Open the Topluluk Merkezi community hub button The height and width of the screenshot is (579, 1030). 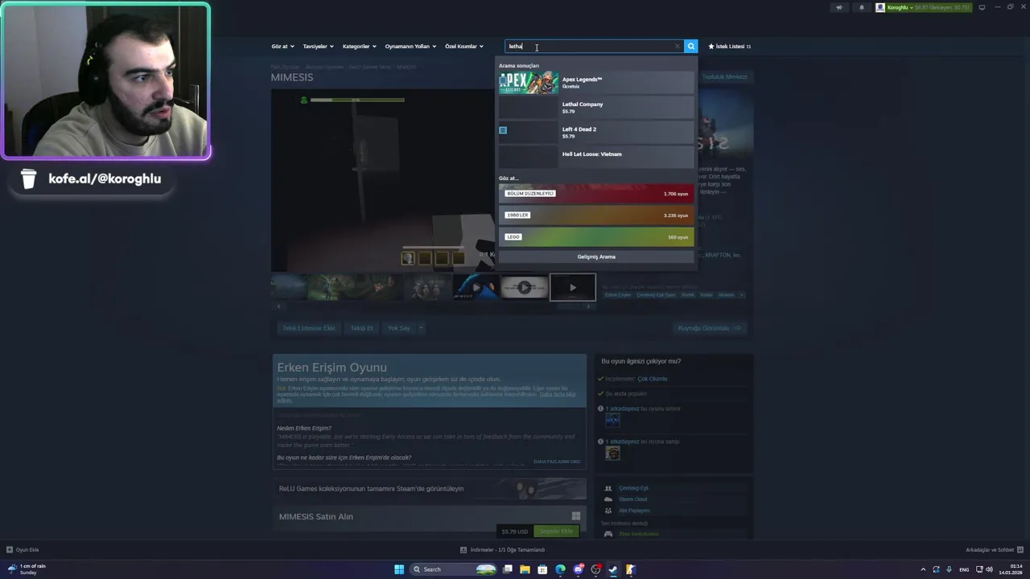pyautogui.click(x=724, y=77)
